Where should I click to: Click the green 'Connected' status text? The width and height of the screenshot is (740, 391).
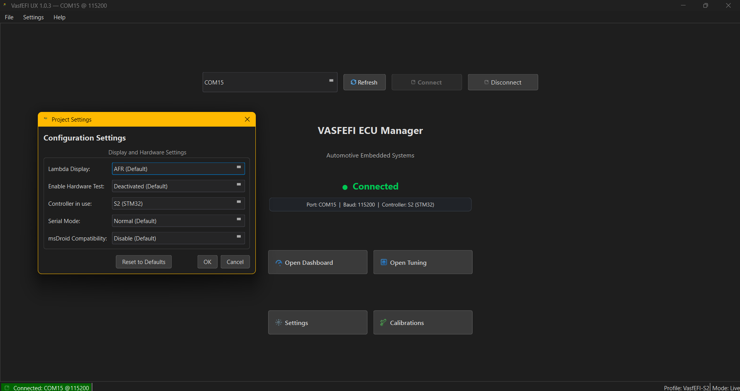coord(375,186)
